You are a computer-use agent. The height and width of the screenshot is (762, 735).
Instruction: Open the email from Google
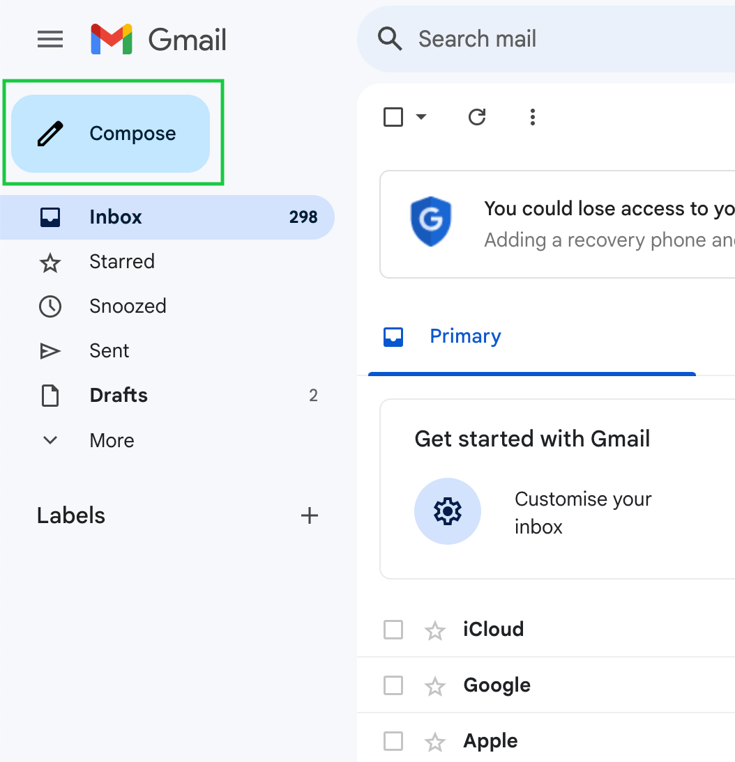546,685
